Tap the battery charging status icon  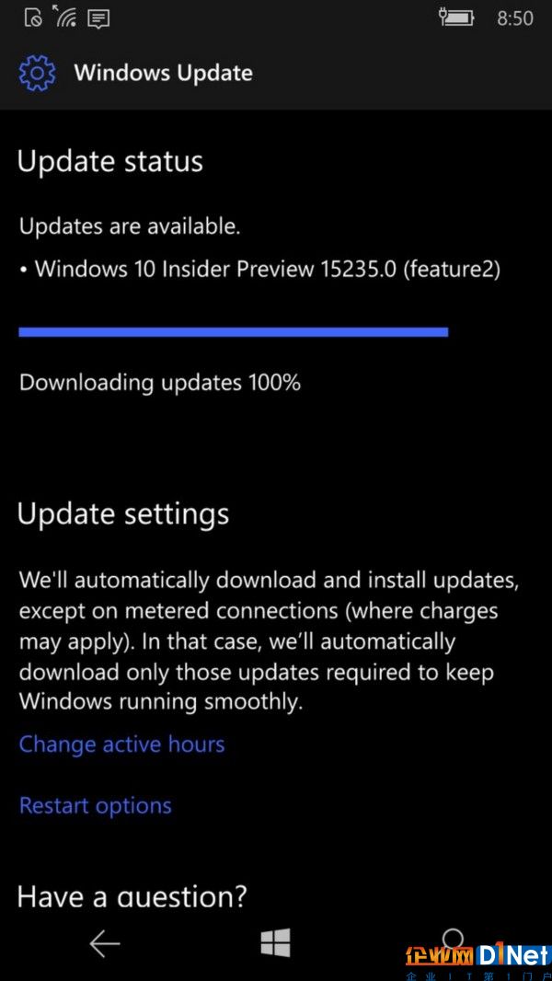click(456, 17)
